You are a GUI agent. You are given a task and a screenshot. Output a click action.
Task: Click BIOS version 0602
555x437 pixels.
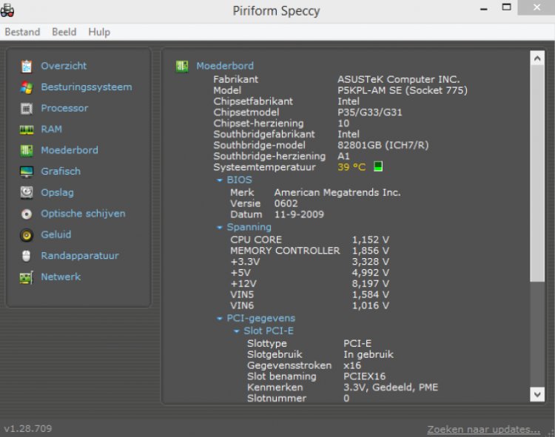coord(286,203)
